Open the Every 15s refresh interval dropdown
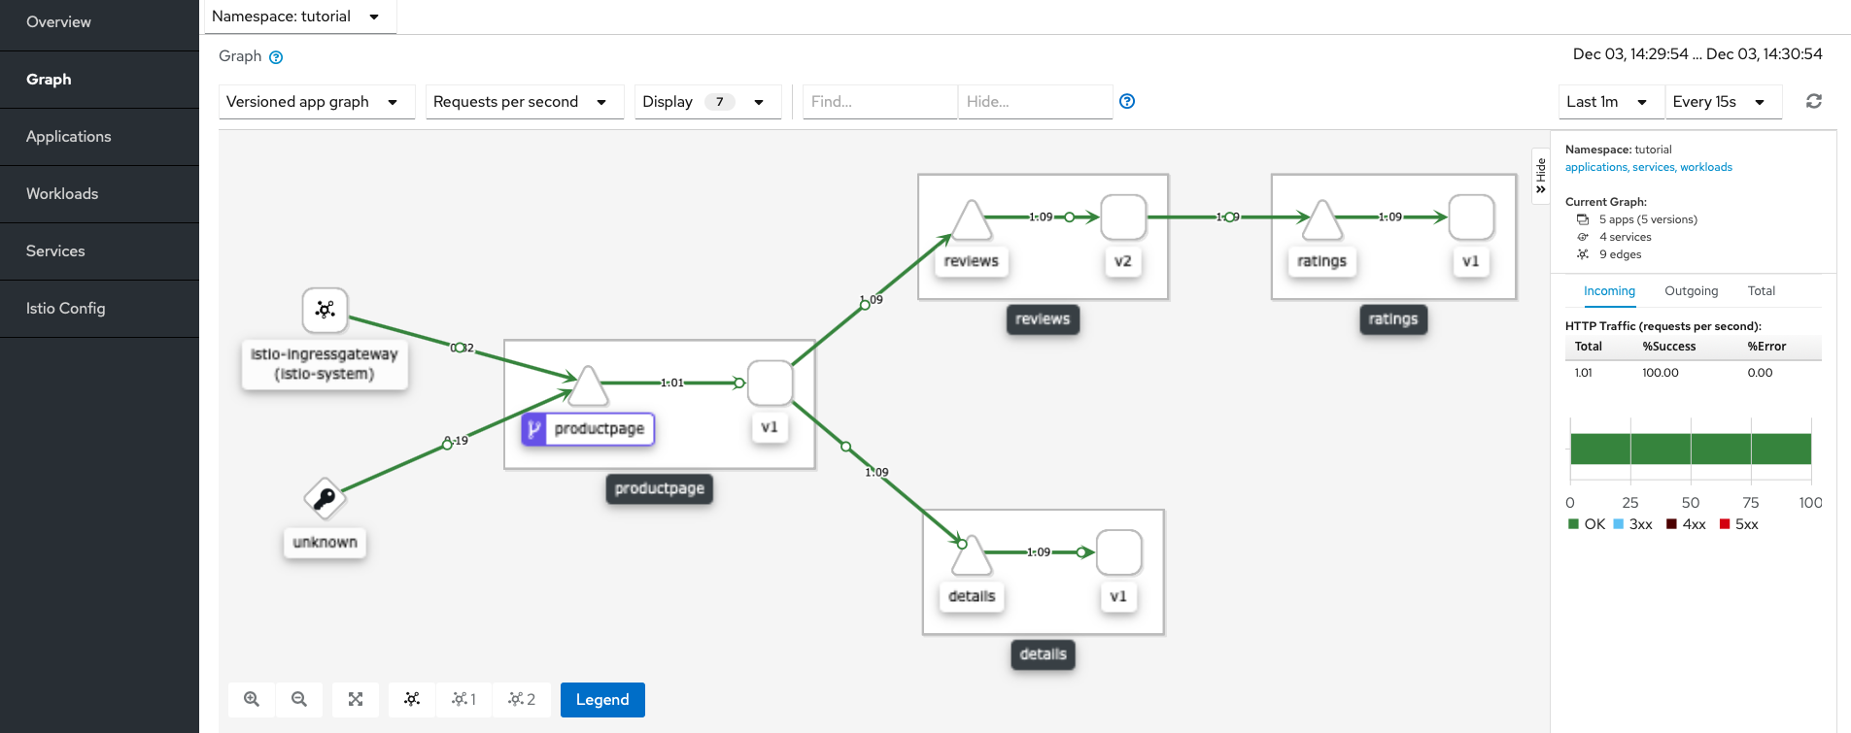 click(1719, 102)
